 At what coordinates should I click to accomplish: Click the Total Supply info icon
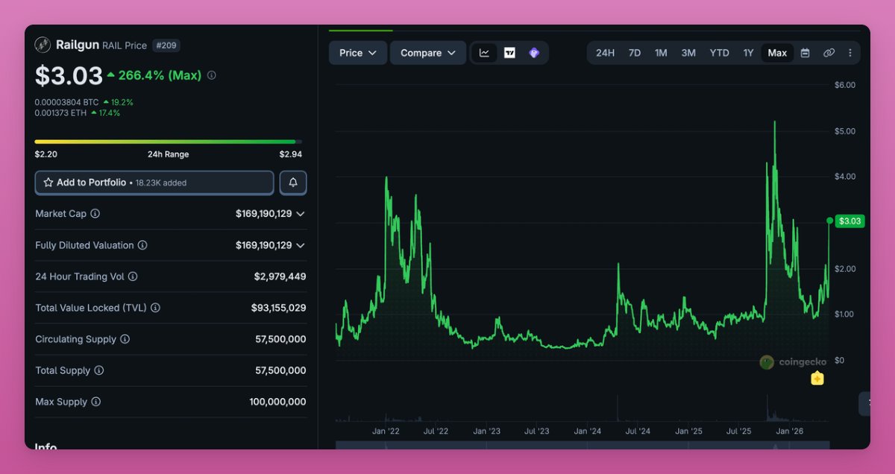click(x=99, y=370)
